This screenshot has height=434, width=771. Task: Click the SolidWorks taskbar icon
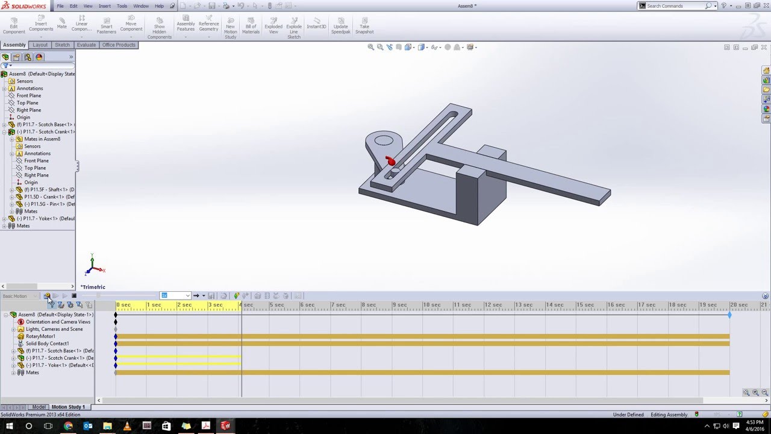(x=225, y=426)
